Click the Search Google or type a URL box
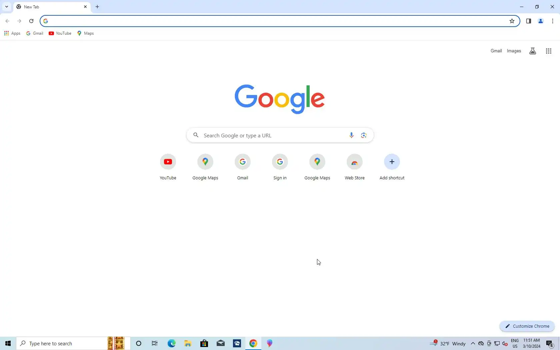This screenshot has height=350, width=560. point(280,135)
